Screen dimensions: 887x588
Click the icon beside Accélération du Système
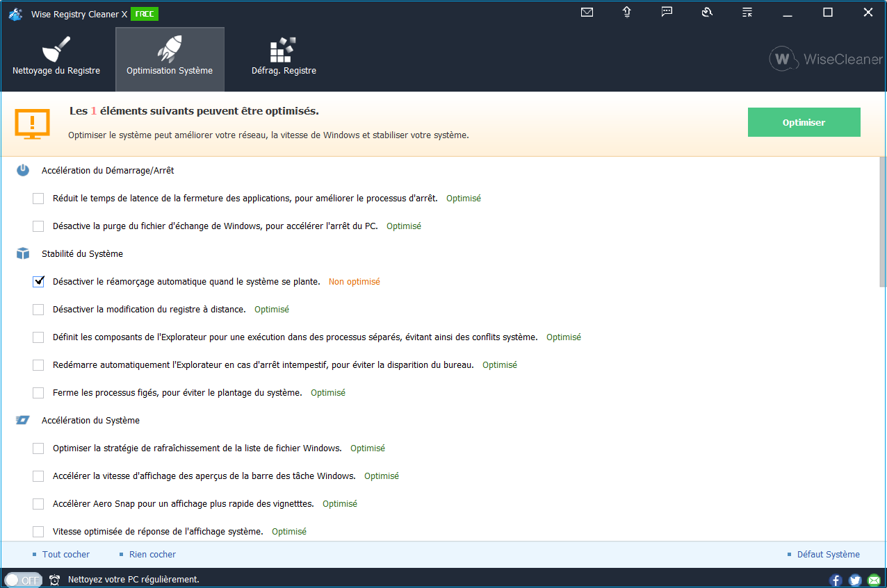click(23, 420)
